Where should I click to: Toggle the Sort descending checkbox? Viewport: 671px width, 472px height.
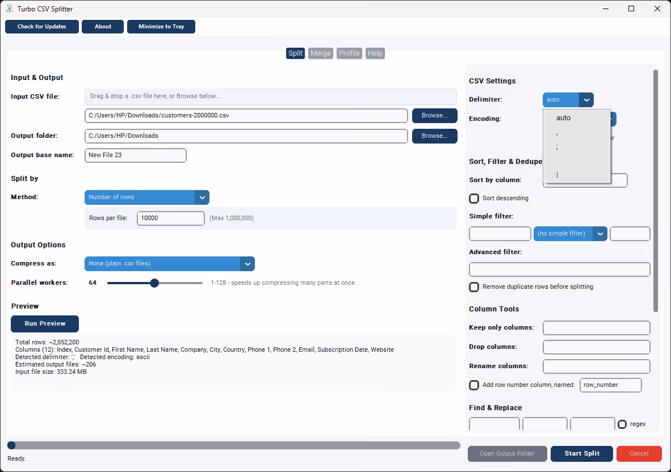(473, 199)
